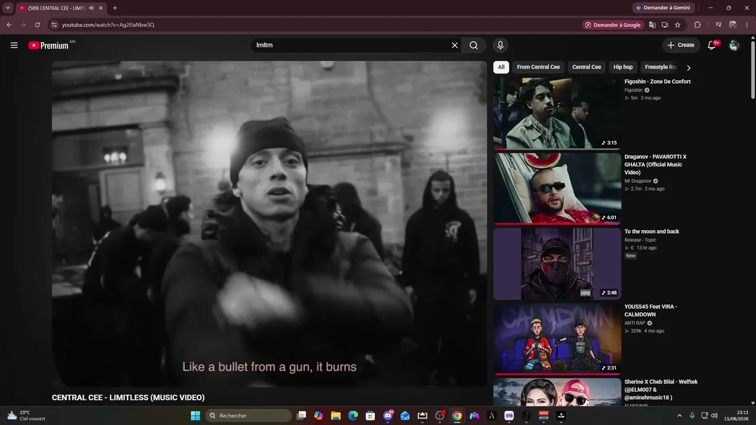Screen dimensions: 756x425
Task: Select the All filter chip
Action: coord(501,67)
